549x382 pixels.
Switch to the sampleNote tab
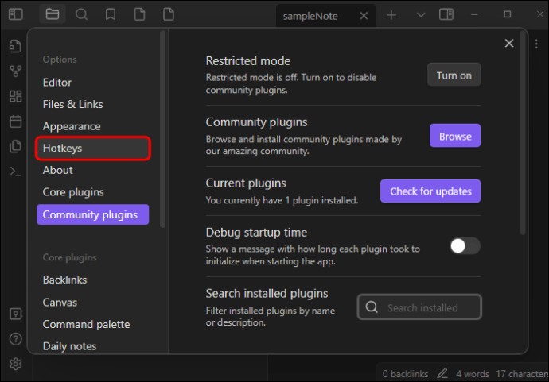[310, 16]
